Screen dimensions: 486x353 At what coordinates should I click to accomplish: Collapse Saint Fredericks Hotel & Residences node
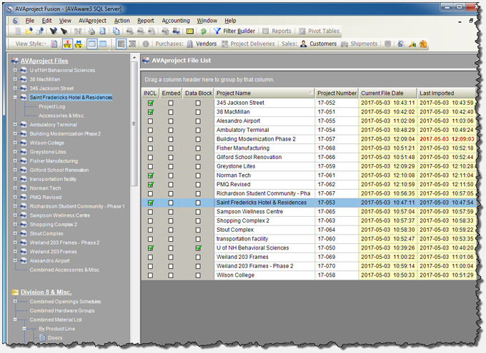click(16, 97)
